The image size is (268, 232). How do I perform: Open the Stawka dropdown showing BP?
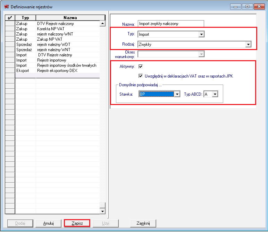177,94
